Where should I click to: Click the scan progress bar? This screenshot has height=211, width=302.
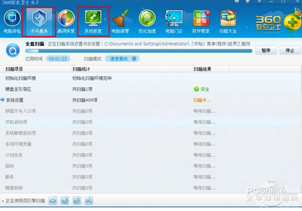pyautogui.click(x=139, y=51)
